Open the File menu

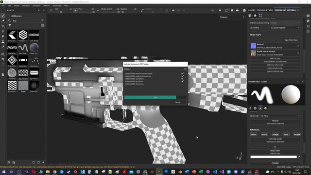pos(3,6)
